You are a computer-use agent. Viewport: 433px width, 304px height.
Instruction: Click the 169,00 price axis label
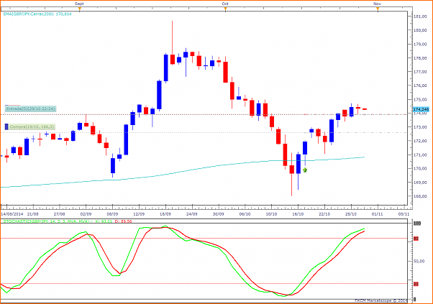pyautogui.click(x=420, y=183)
